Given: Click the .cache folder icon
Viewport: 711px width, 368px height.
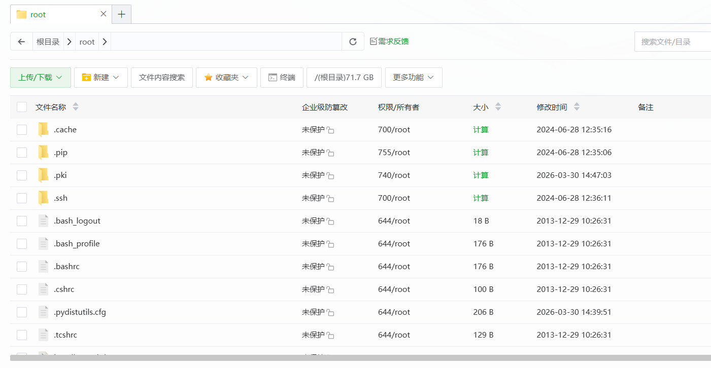Looking at the screenshot, I should tap(44, 130).
